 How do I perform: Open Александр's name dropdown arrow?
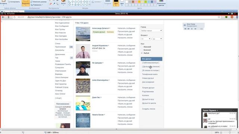pos(110,28)
